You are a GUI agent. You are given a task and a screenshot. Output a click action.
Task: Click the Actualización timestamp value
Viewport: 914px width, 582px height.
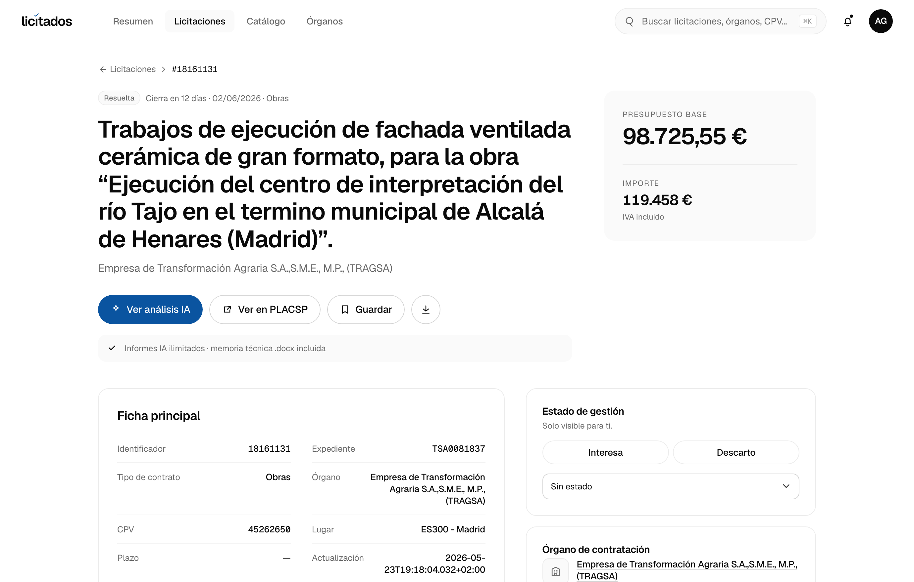(x=434, y=564)
